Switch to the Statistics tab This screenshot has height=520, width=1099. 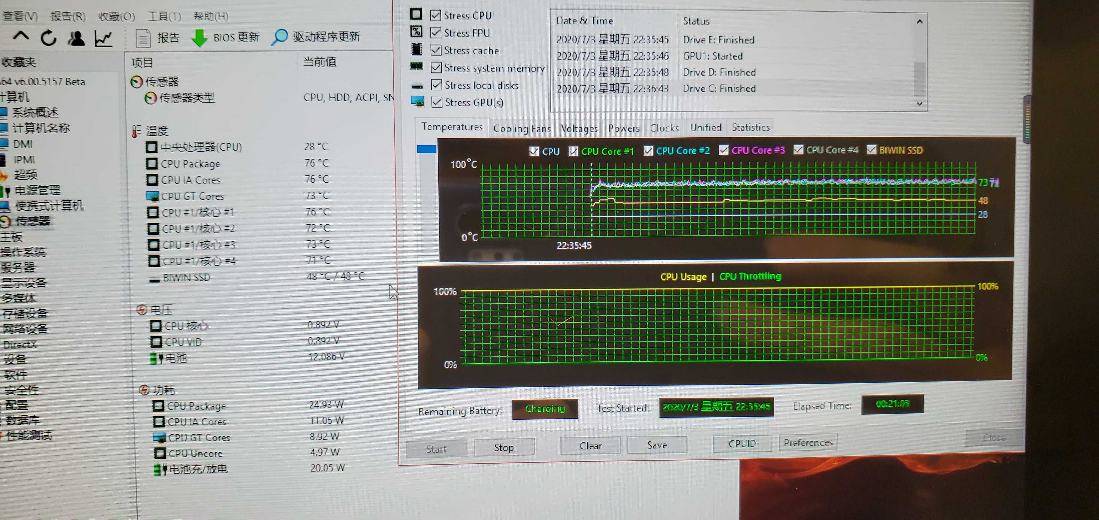click(750, 127)
